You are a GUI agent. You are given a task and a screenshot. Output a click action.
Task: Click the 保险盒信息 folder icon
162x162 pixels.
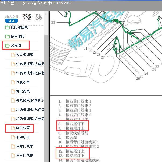point(8,27)
